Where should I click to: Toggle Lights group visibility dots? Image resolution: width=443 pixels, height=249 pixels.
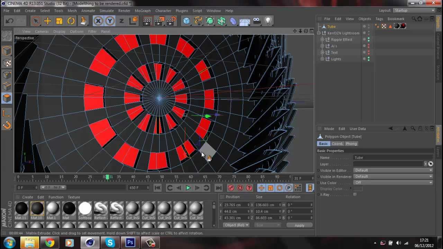tap(369, 59)
